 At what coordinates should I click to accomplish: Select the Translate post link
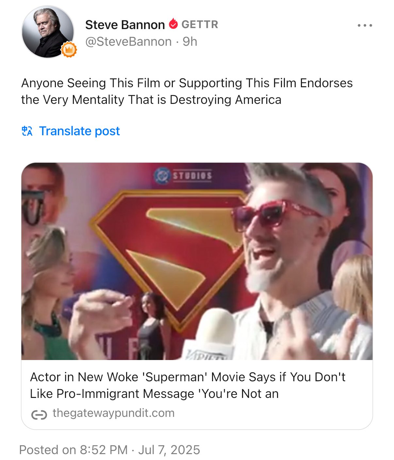pyautogui.click(x=79, y=131)
